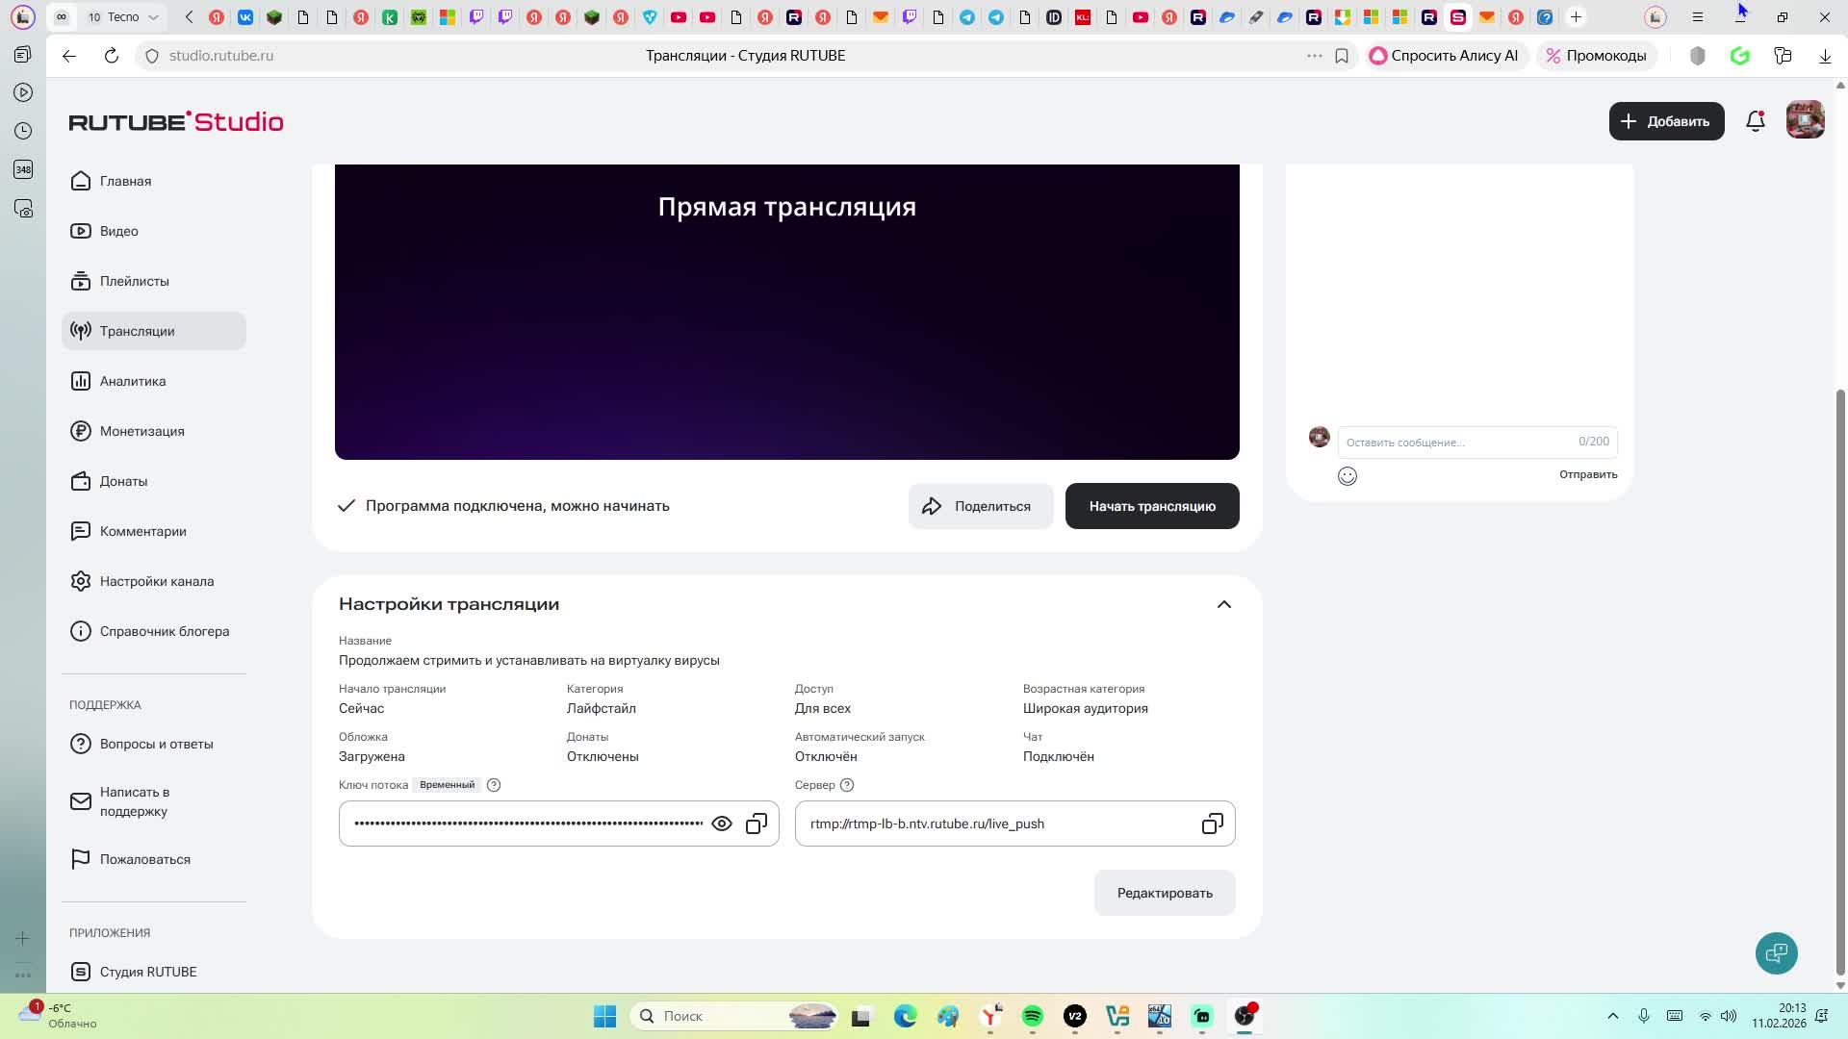Copy the RTMP server URL

click(x=1212, y=824)
